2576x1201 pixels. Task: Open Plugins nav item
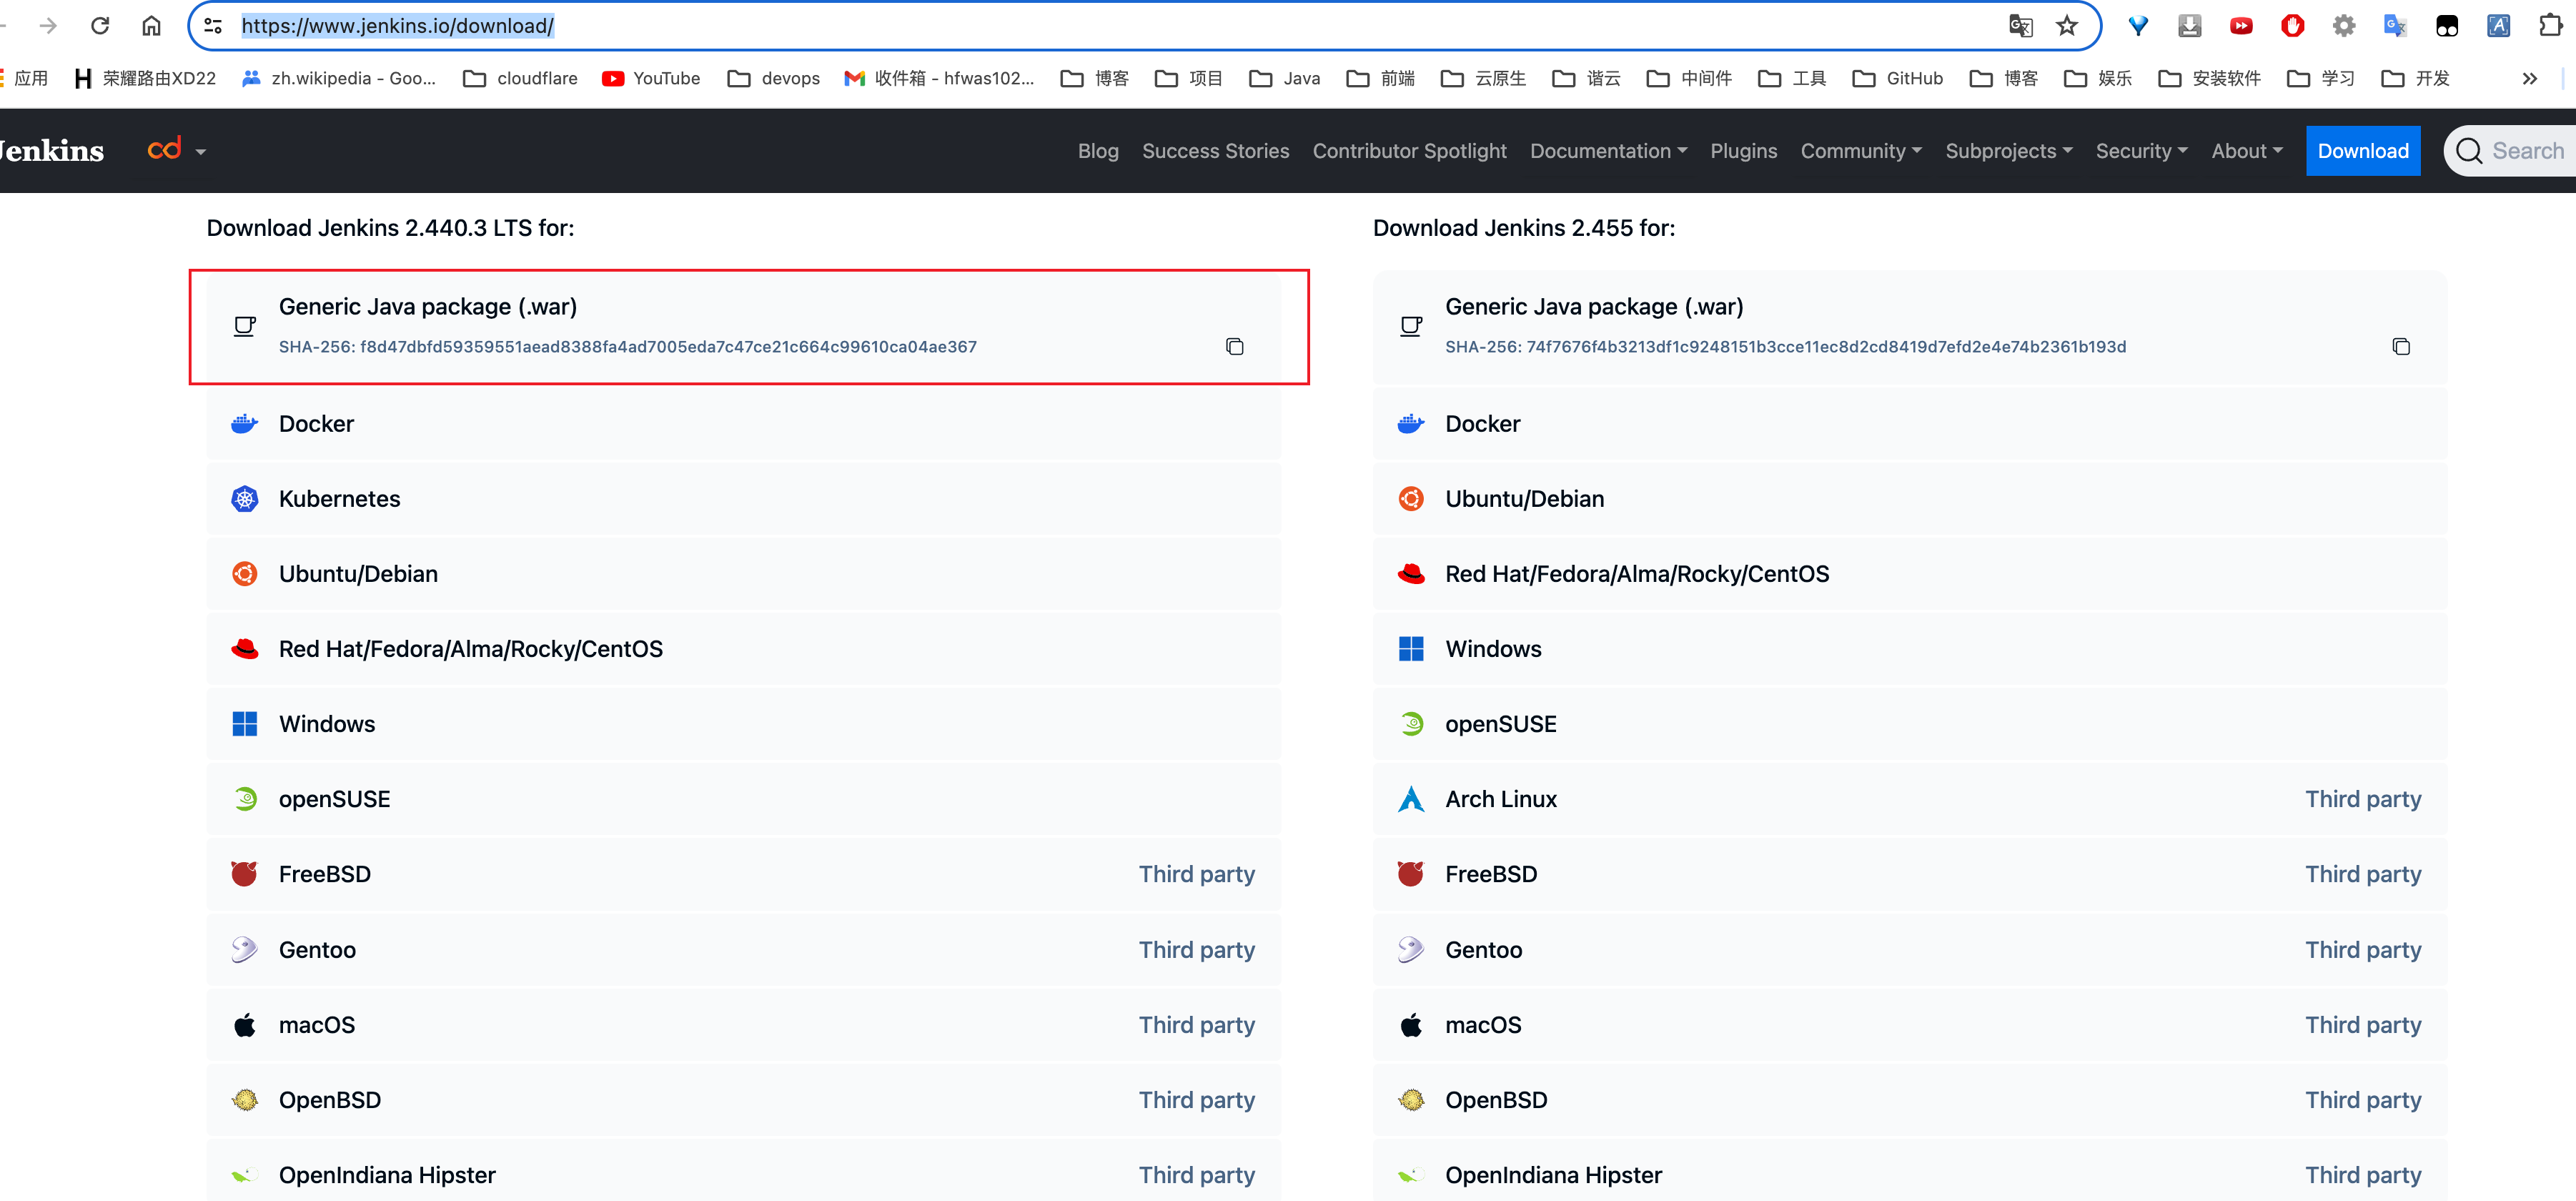click(1743, 151)
